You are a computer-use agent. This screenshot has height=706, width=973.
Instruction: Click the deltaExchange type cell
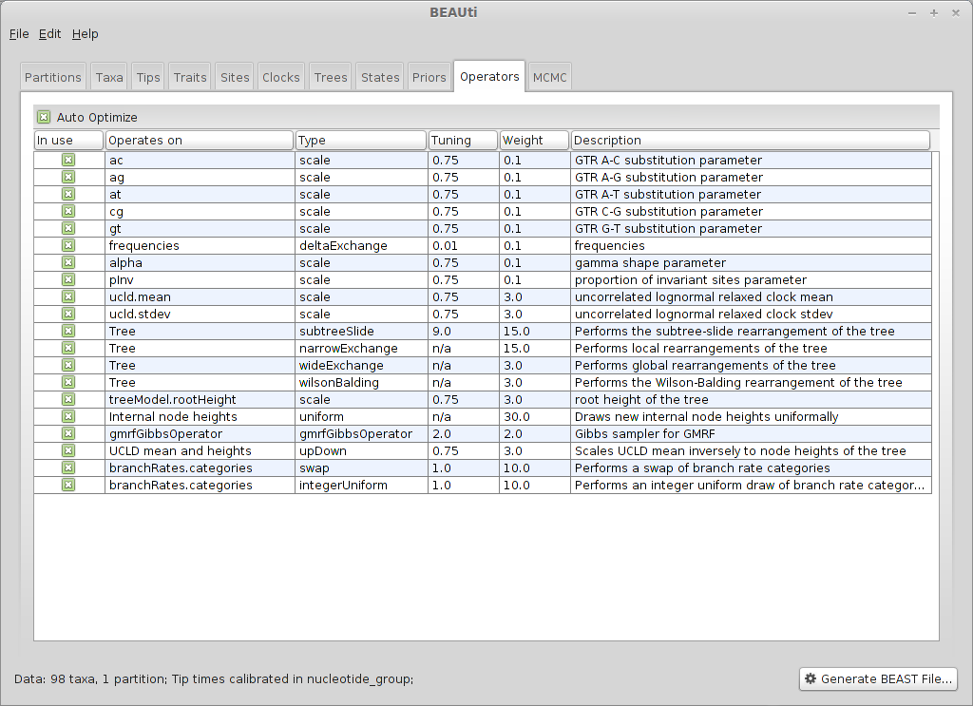pyautogui.click(x=361, y=246)
